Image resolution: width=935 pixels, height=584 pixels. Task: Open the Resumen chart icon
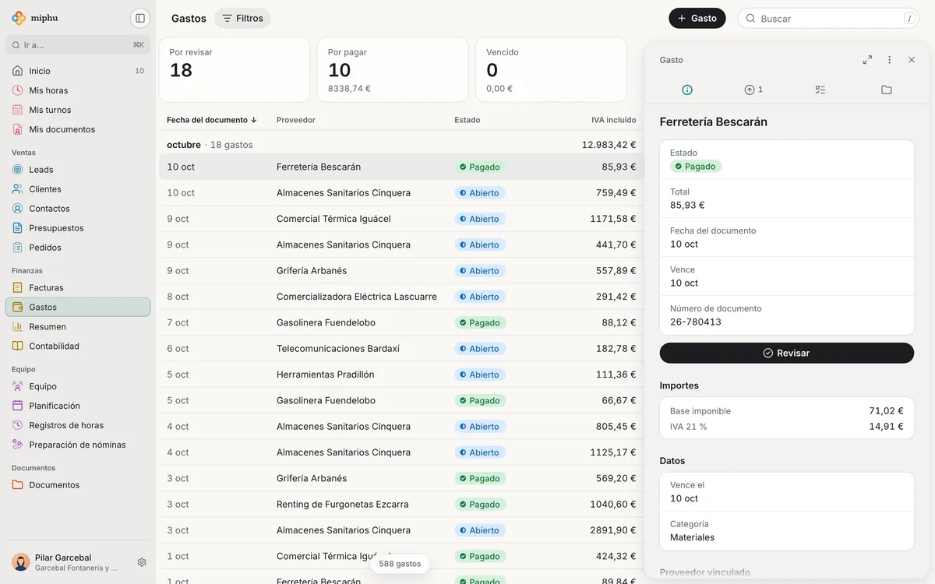tap(18, 327)
